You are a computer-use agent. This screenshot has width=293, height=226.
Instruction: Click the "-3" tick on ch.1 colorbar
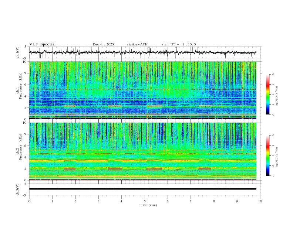pyautogui.click(x=273, y=74)
